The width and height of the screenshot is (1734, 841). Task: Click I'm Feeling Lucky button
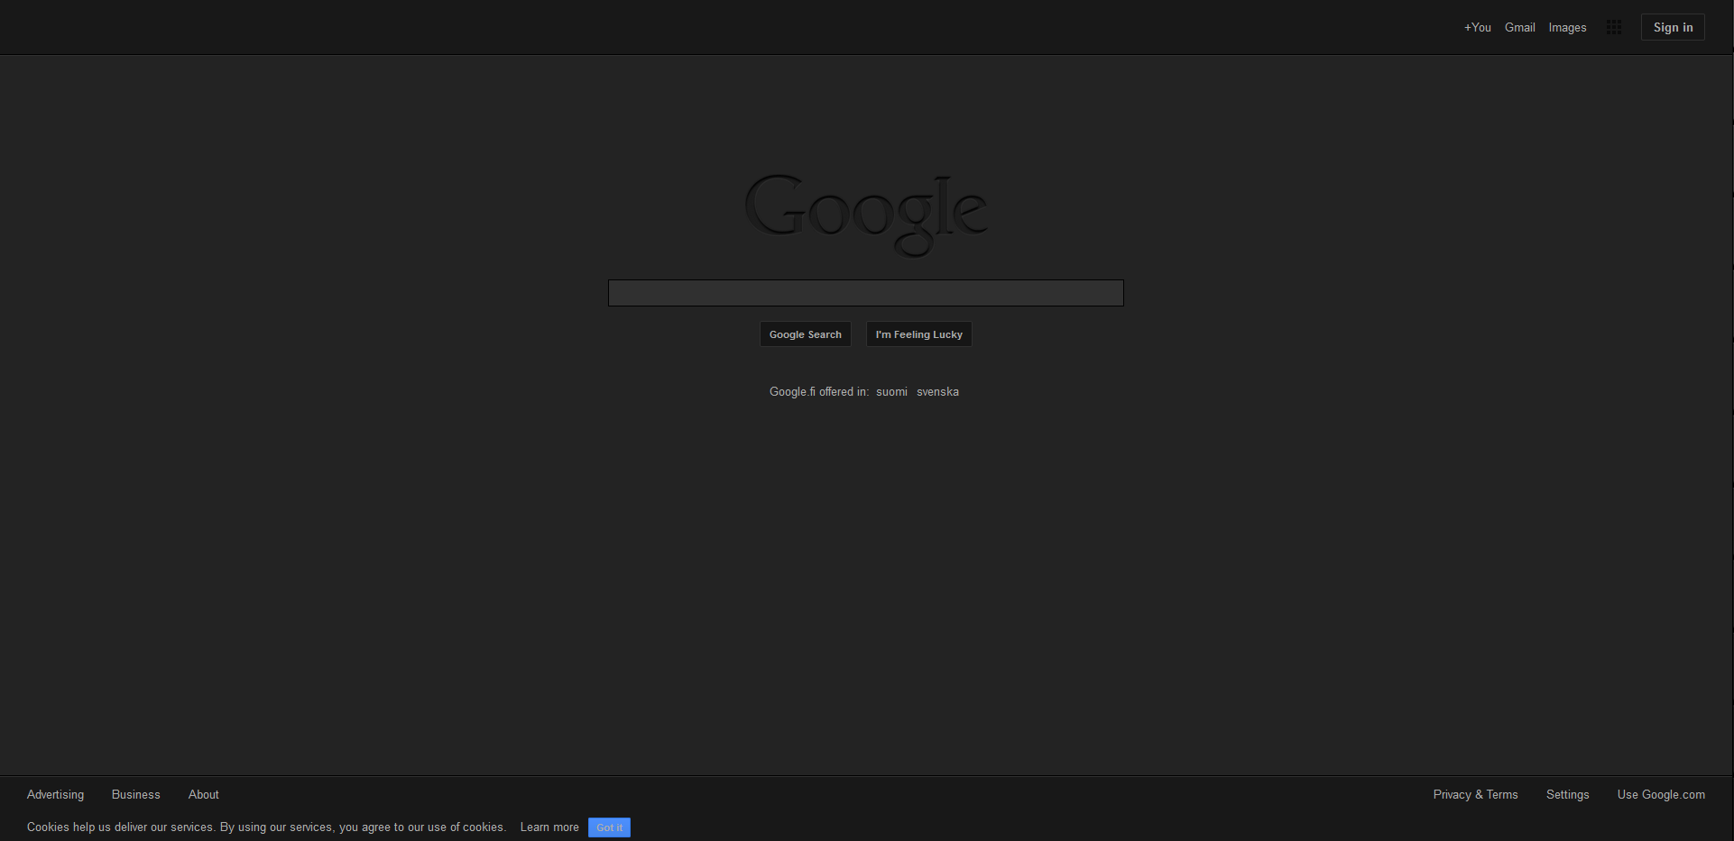click(x=919, y=334)
